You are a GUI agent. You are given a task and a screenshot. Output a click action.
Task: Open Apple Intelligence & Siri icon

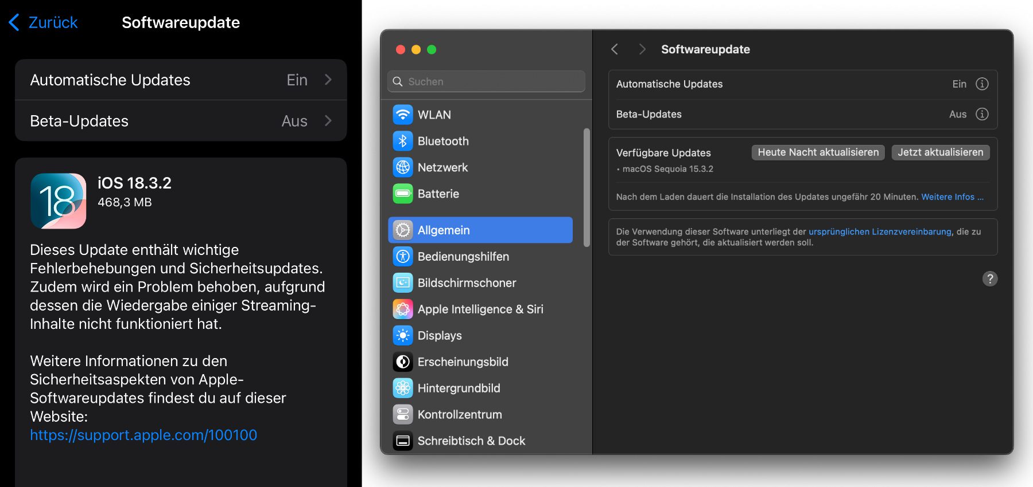pyautogui.click(x=403, y=309)
